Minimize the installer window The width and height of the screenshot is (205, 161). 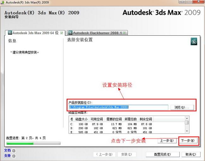(183, 2)
